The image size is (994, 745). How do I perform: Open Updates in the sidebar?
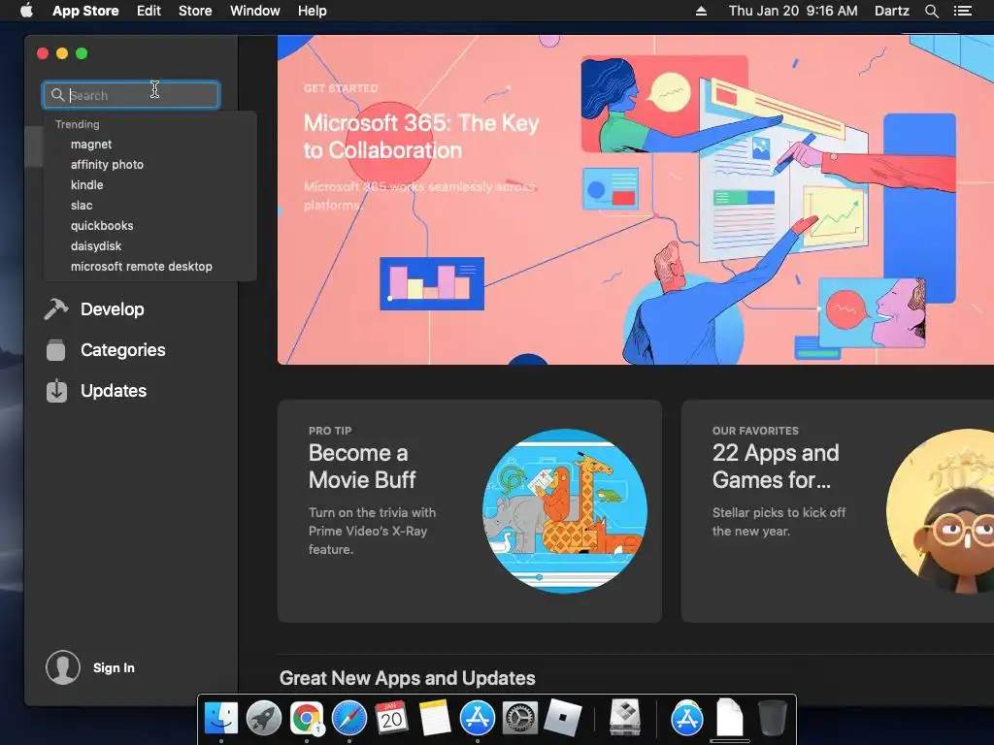point(114,391)
